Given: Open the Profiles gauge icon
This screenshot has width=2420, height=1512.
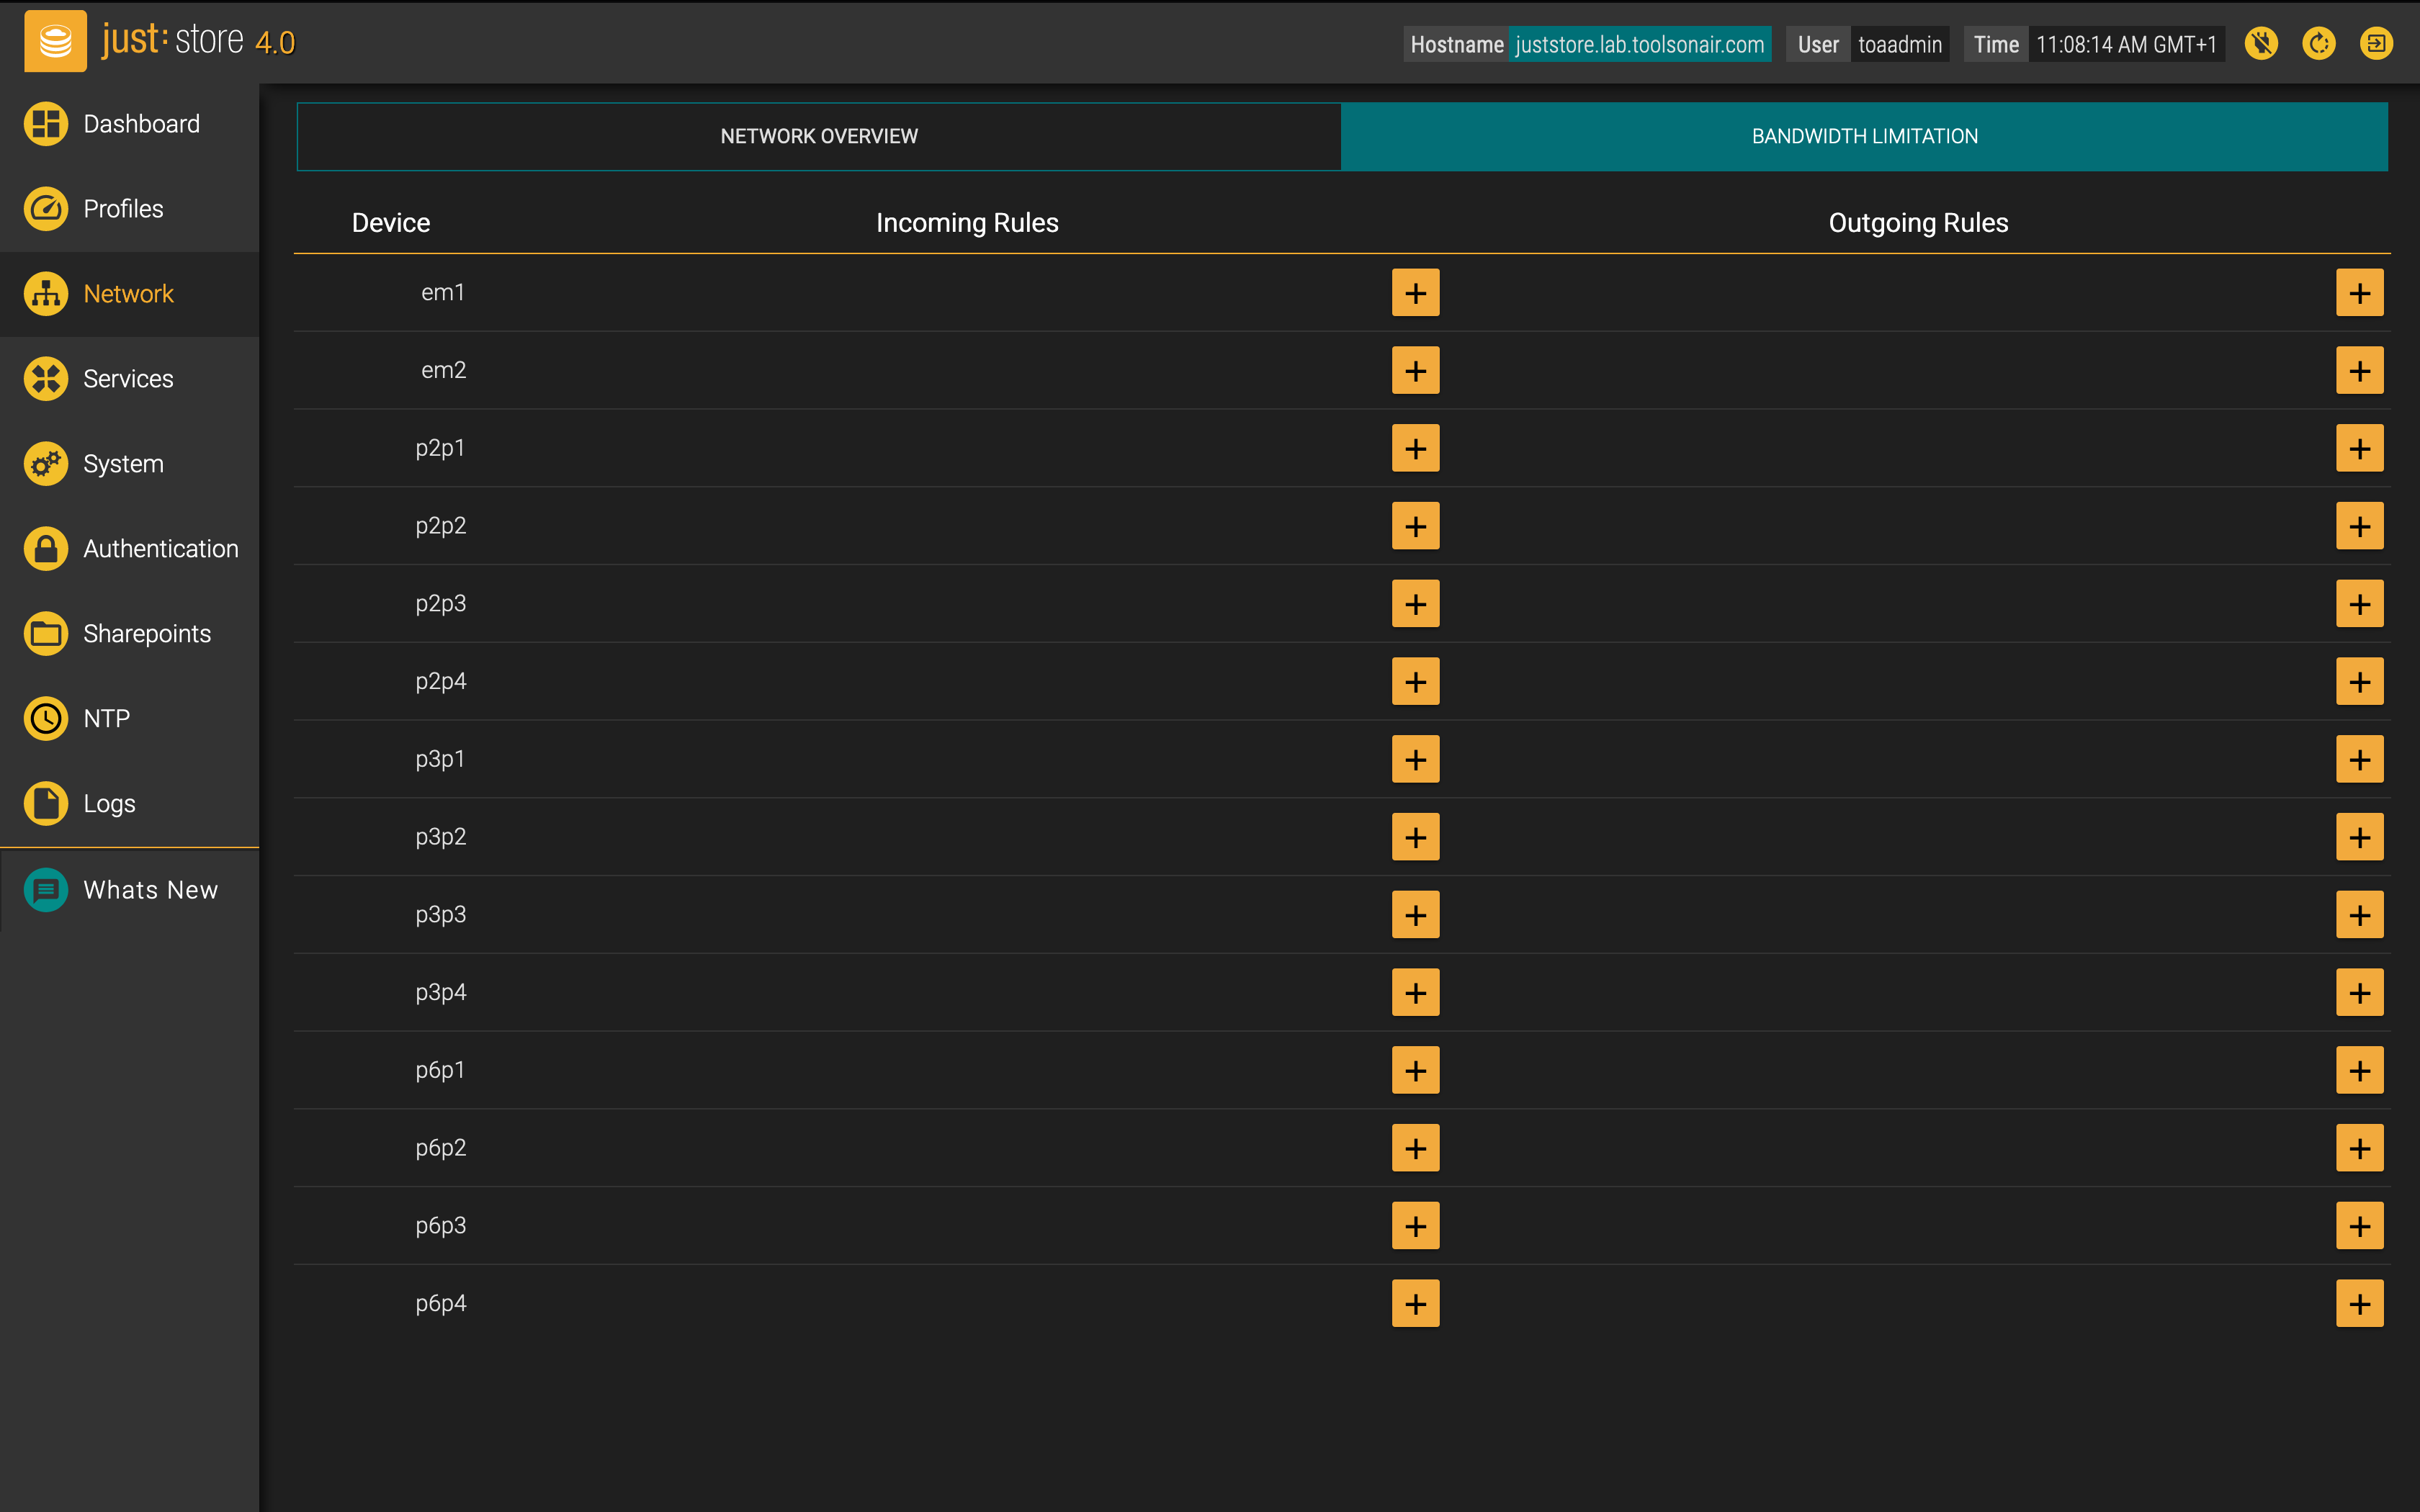Looking at the screenshot, I should [46, 209].
